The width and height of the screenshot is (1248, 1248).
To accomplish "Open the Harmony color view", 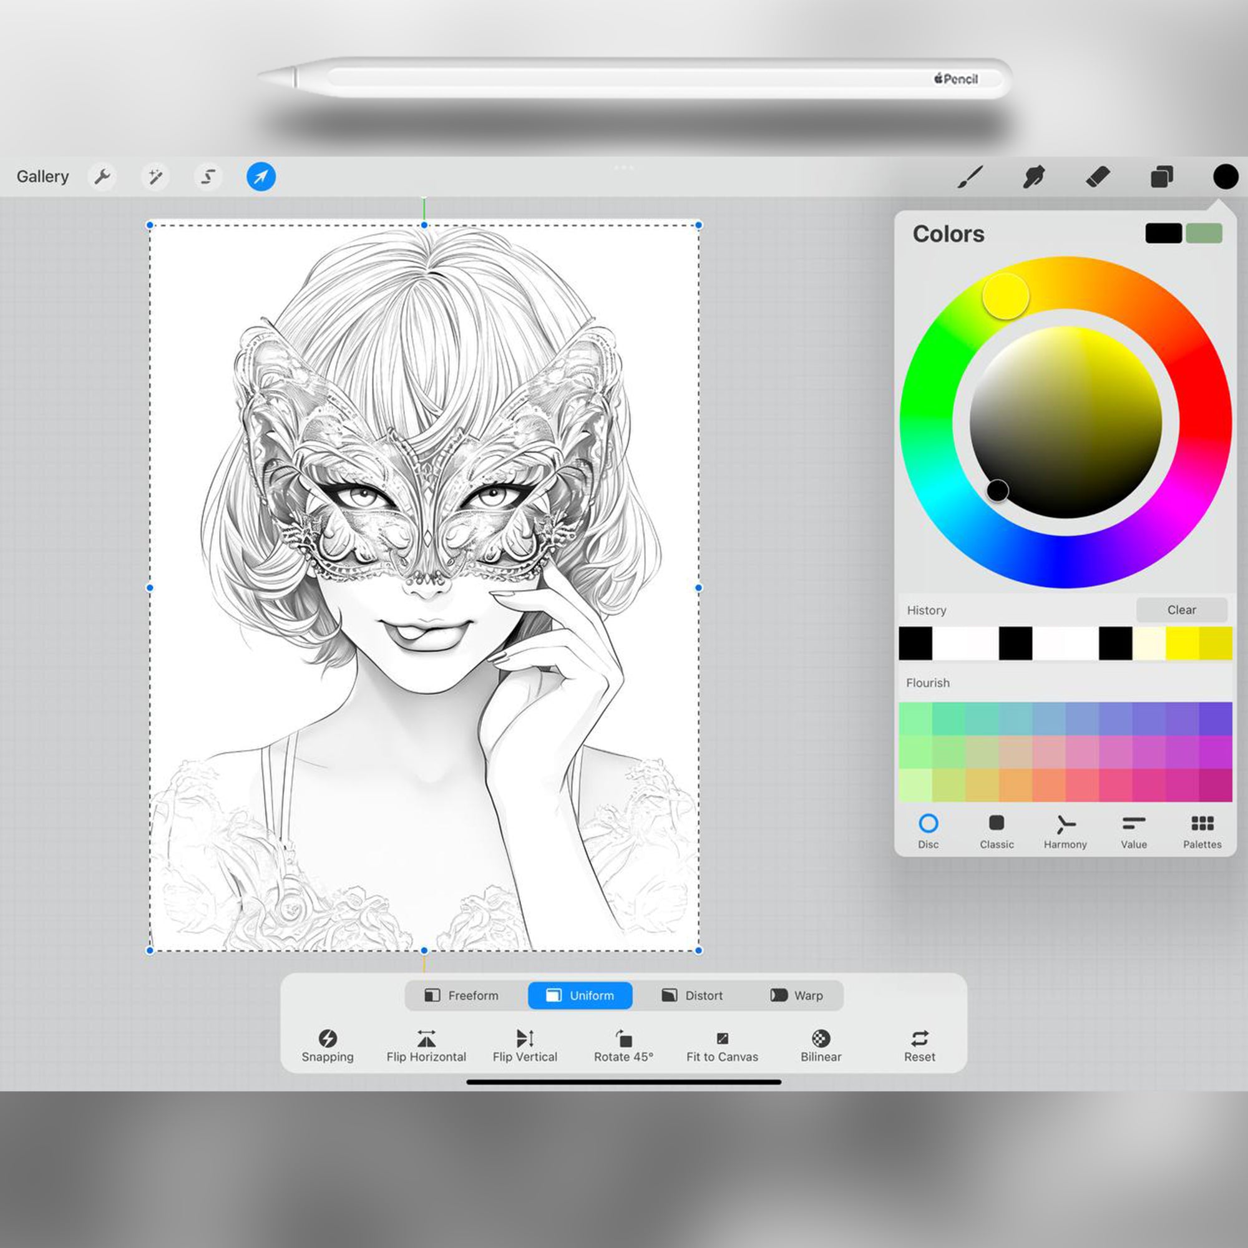I will click(1065, 832).
